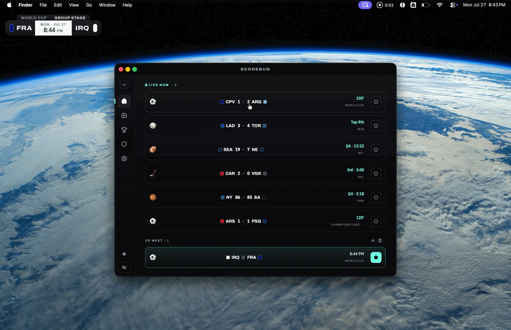
Task: Click the PSG team color swatch
Action: click(265, 221)
